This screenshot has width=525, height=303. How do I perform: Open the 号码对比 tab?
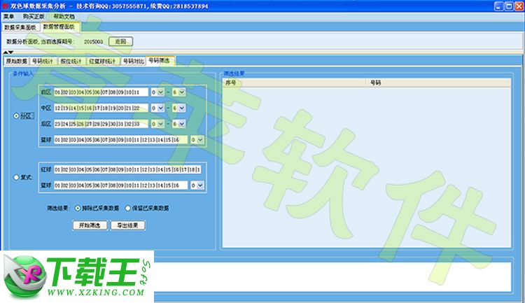[x=133, y=62]
